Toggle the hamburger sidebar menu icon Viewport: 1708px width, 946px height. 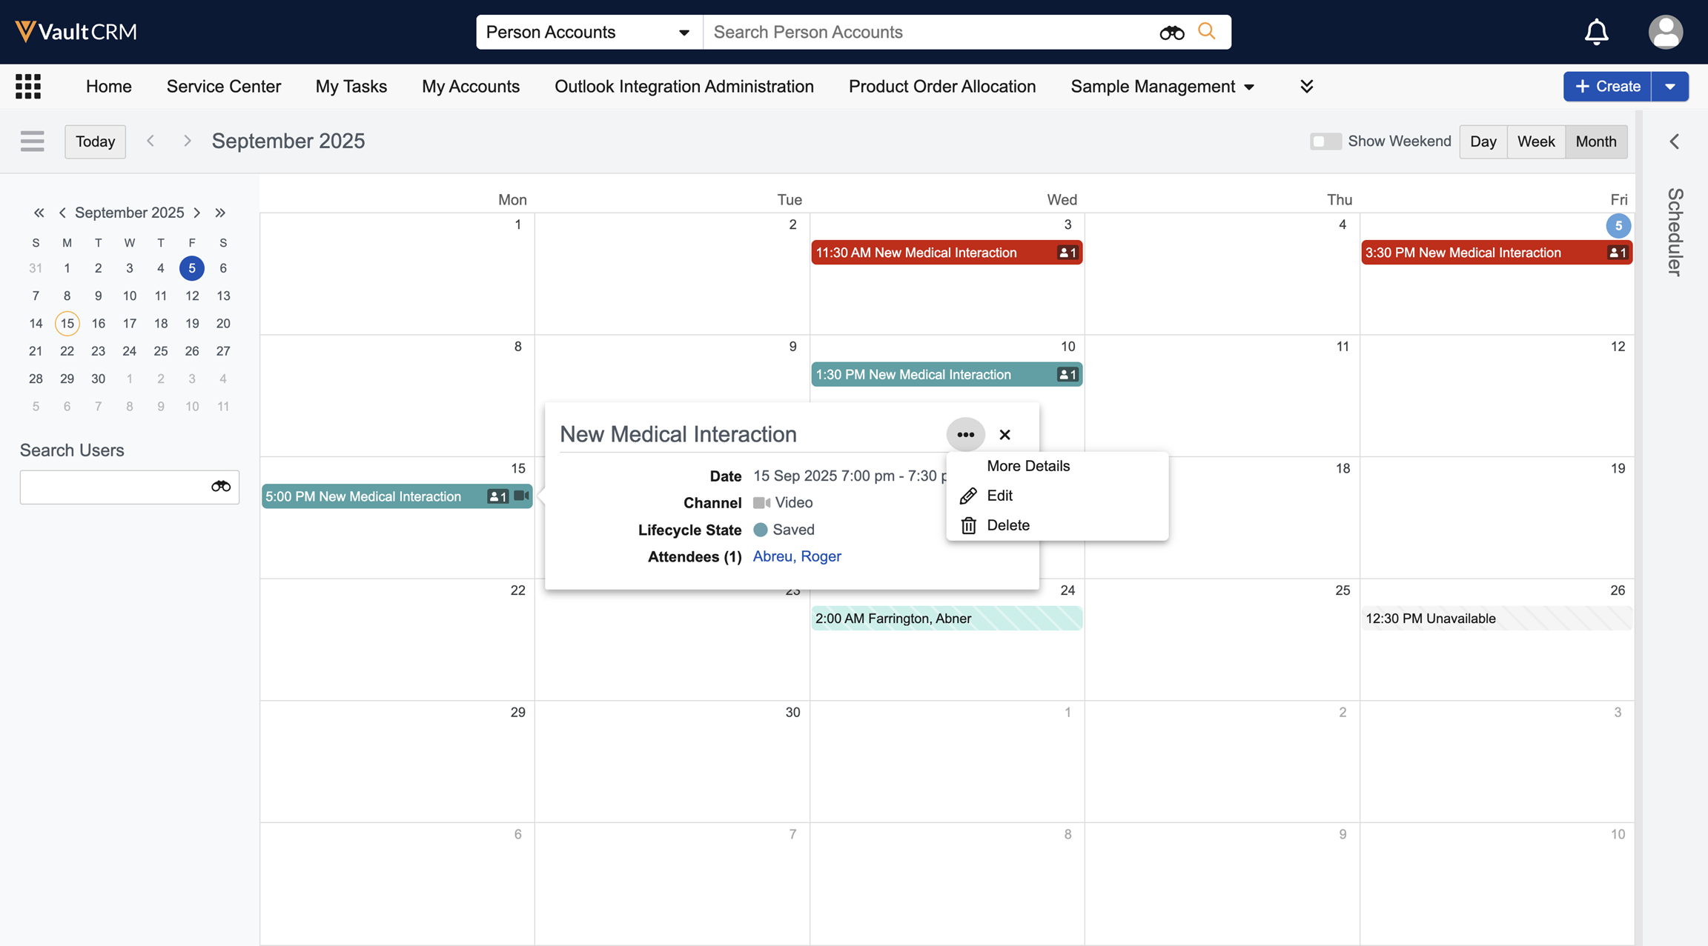click(x=33, y=141)
